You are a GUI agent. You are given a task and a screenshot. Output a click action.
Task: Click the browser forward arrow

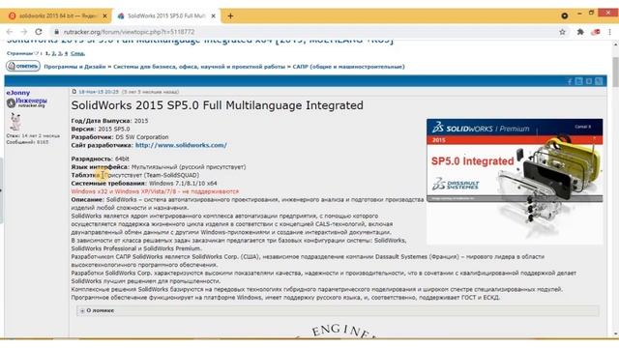tap(23, 32)
